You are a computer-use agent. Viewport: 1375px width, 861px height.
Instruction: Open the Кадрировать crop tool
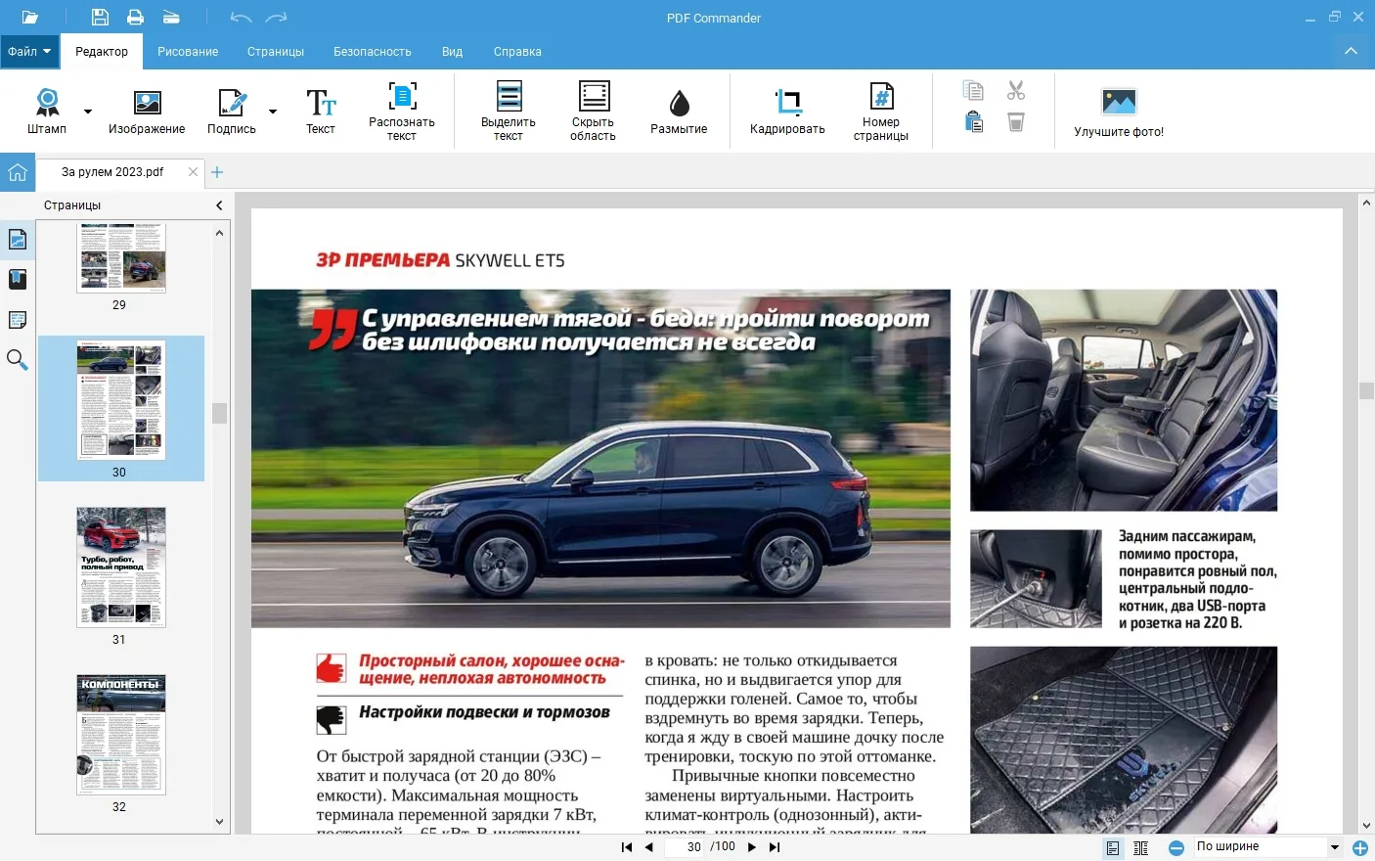click(787, 112)
